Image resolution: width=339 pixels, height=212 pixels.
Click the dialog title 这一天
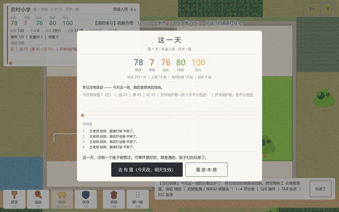169,40
